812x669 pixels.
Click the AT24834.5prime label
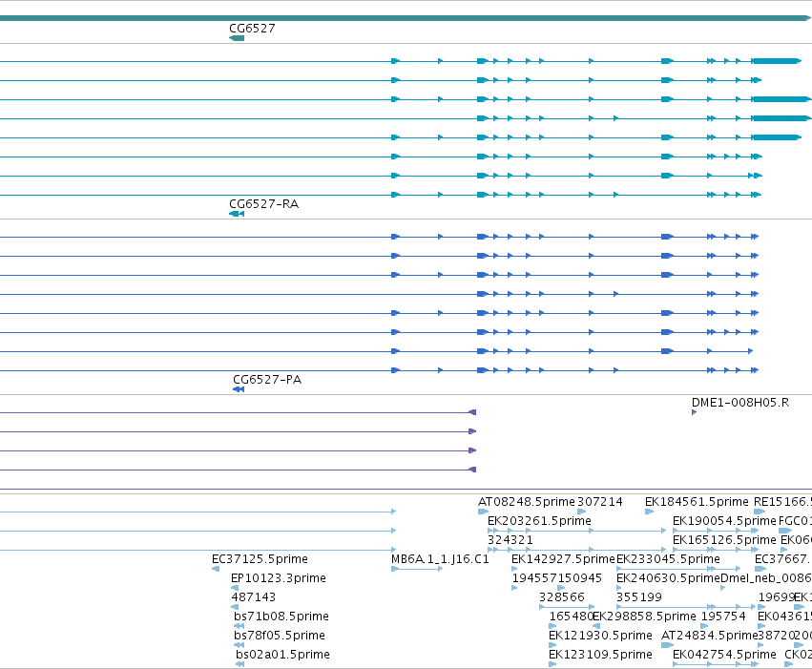pos(710,636)
